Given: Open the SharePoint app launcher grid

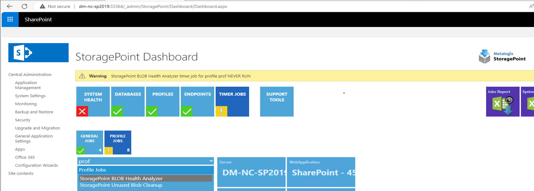Looking at the screenshot, I should pos(10,19).
